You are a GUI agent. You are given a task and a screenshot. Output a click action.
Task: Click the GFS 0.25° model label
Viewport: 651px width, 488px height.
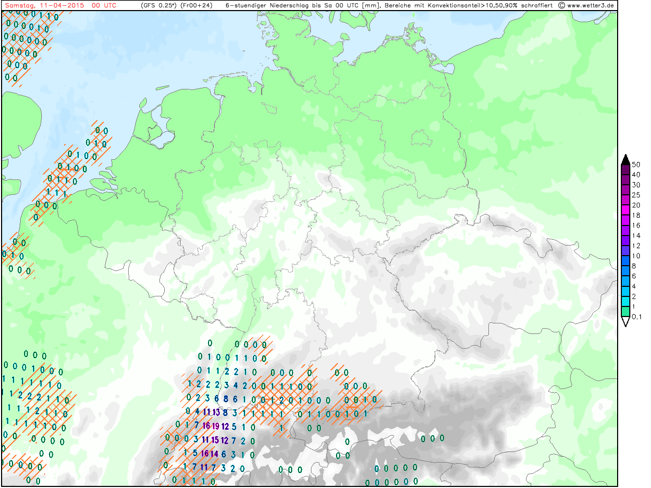coord(159,5)
